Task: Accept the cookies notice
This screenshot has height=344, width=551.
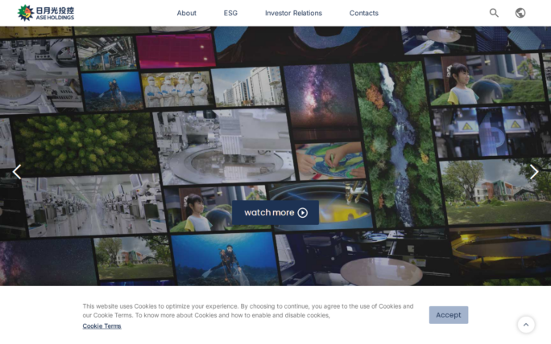Action: click(448, 315)
